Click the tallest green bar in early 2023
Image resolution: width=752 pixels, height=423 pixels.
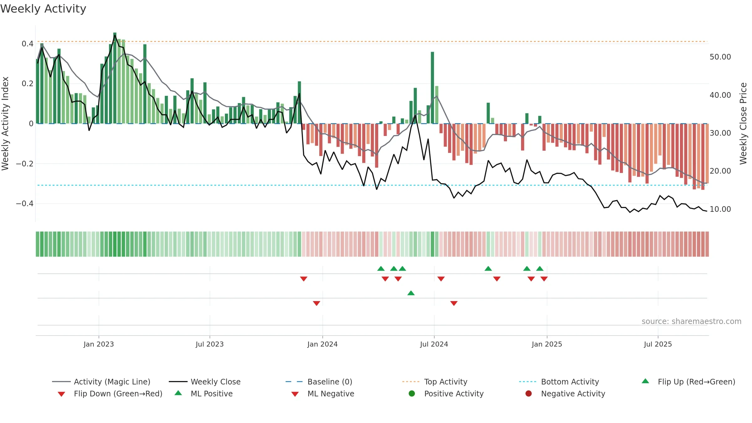tap(115, 78)
